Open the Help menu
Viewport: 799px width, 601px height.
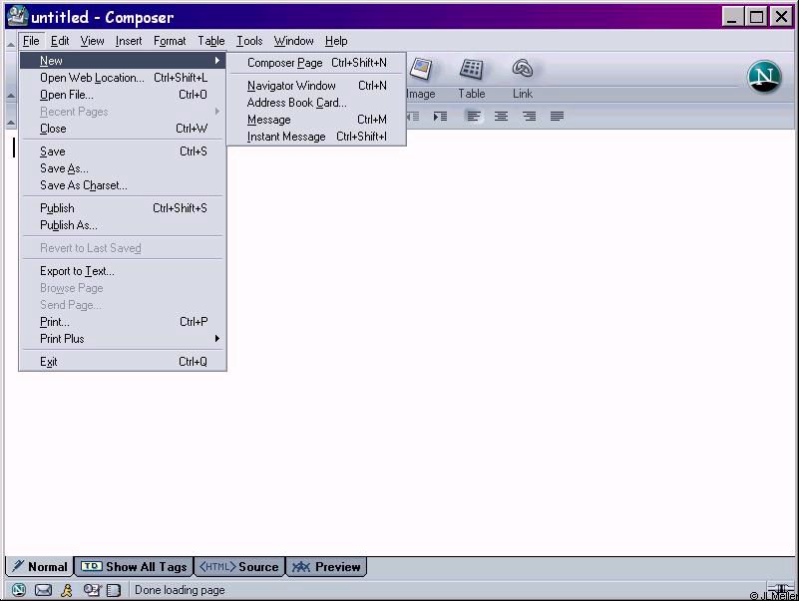point(336,41)
